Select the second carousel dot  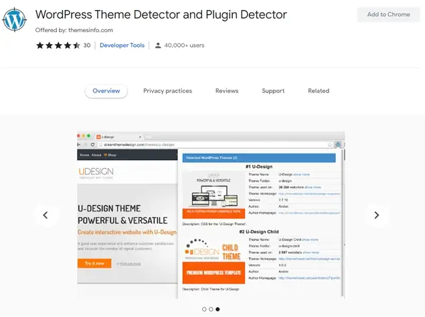[x=211, y=309]
